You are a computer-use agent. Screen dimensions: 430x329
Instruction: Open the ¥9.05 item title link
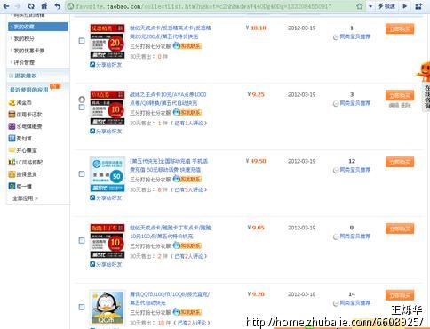pyautogui.click(x=171, y=232)
